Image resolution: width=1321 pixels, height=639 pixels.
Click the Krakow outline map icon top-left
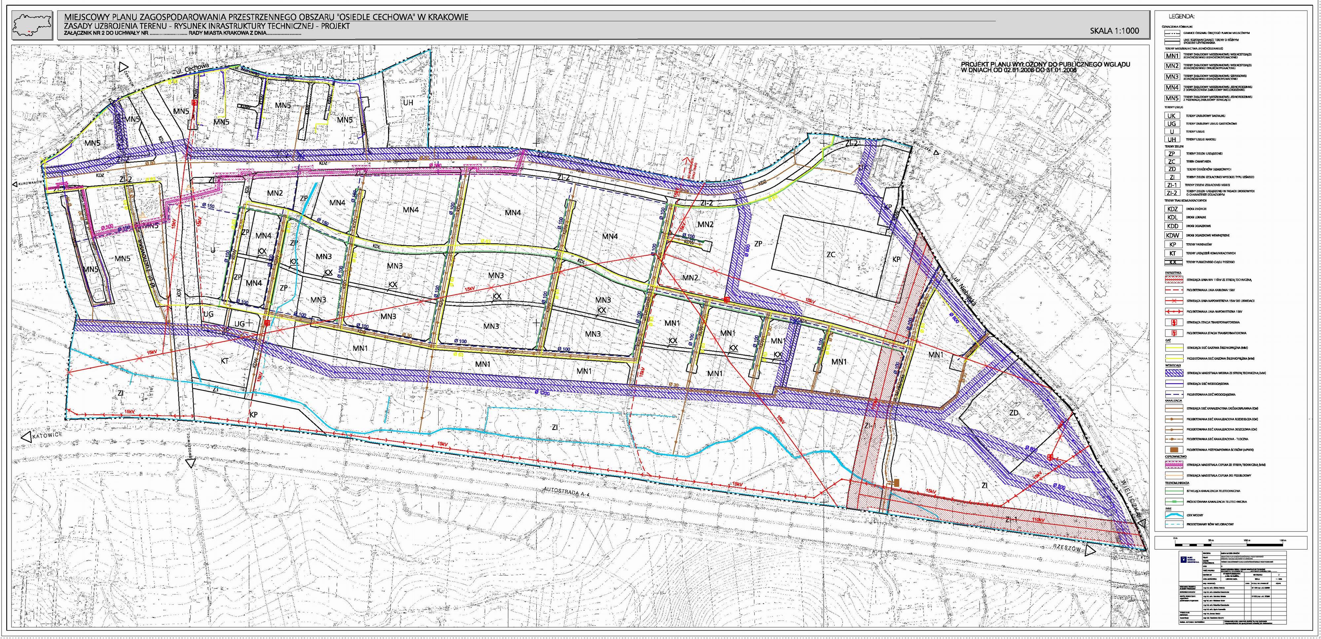click(x=32, y=25)
